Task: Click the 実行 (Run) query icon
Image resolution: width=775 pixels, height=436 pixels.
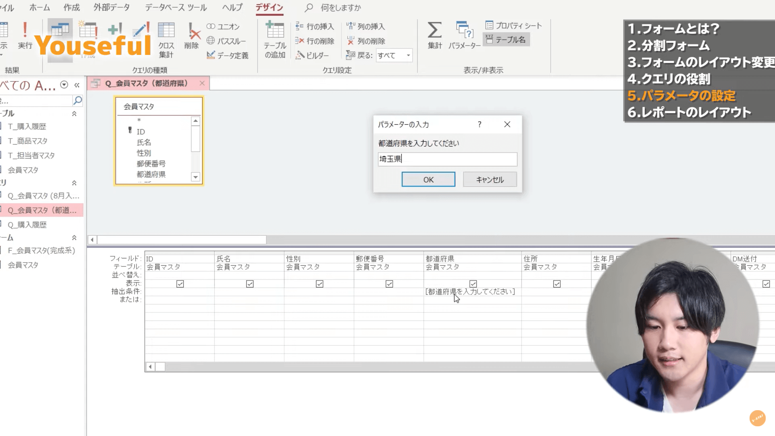Action: point(25,36)
